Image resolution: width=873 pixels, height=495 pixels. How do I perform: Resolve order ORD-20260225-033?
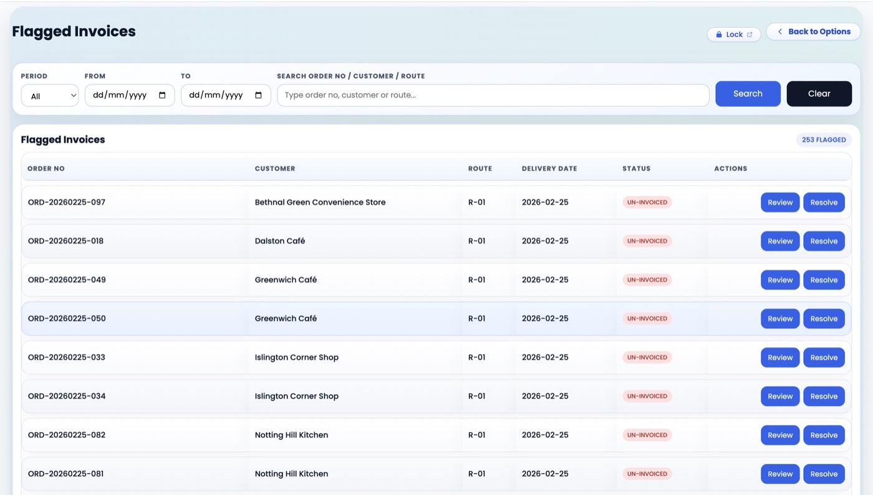(824, 357)
